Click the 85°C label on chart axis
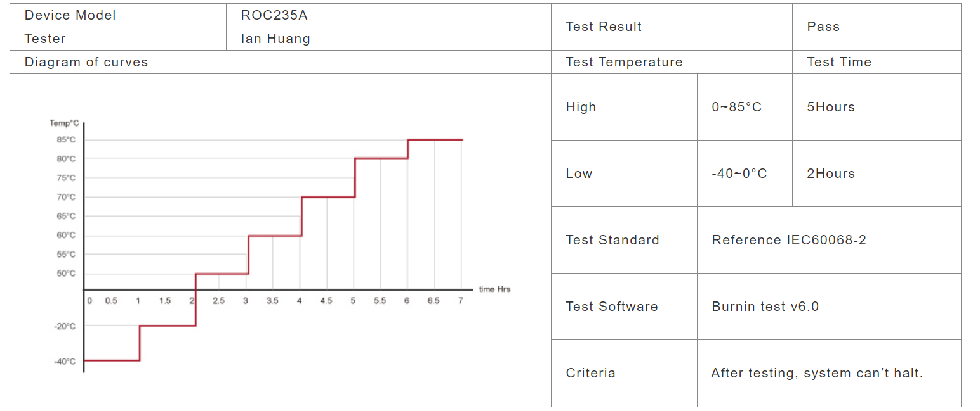 tap(66, 140)
